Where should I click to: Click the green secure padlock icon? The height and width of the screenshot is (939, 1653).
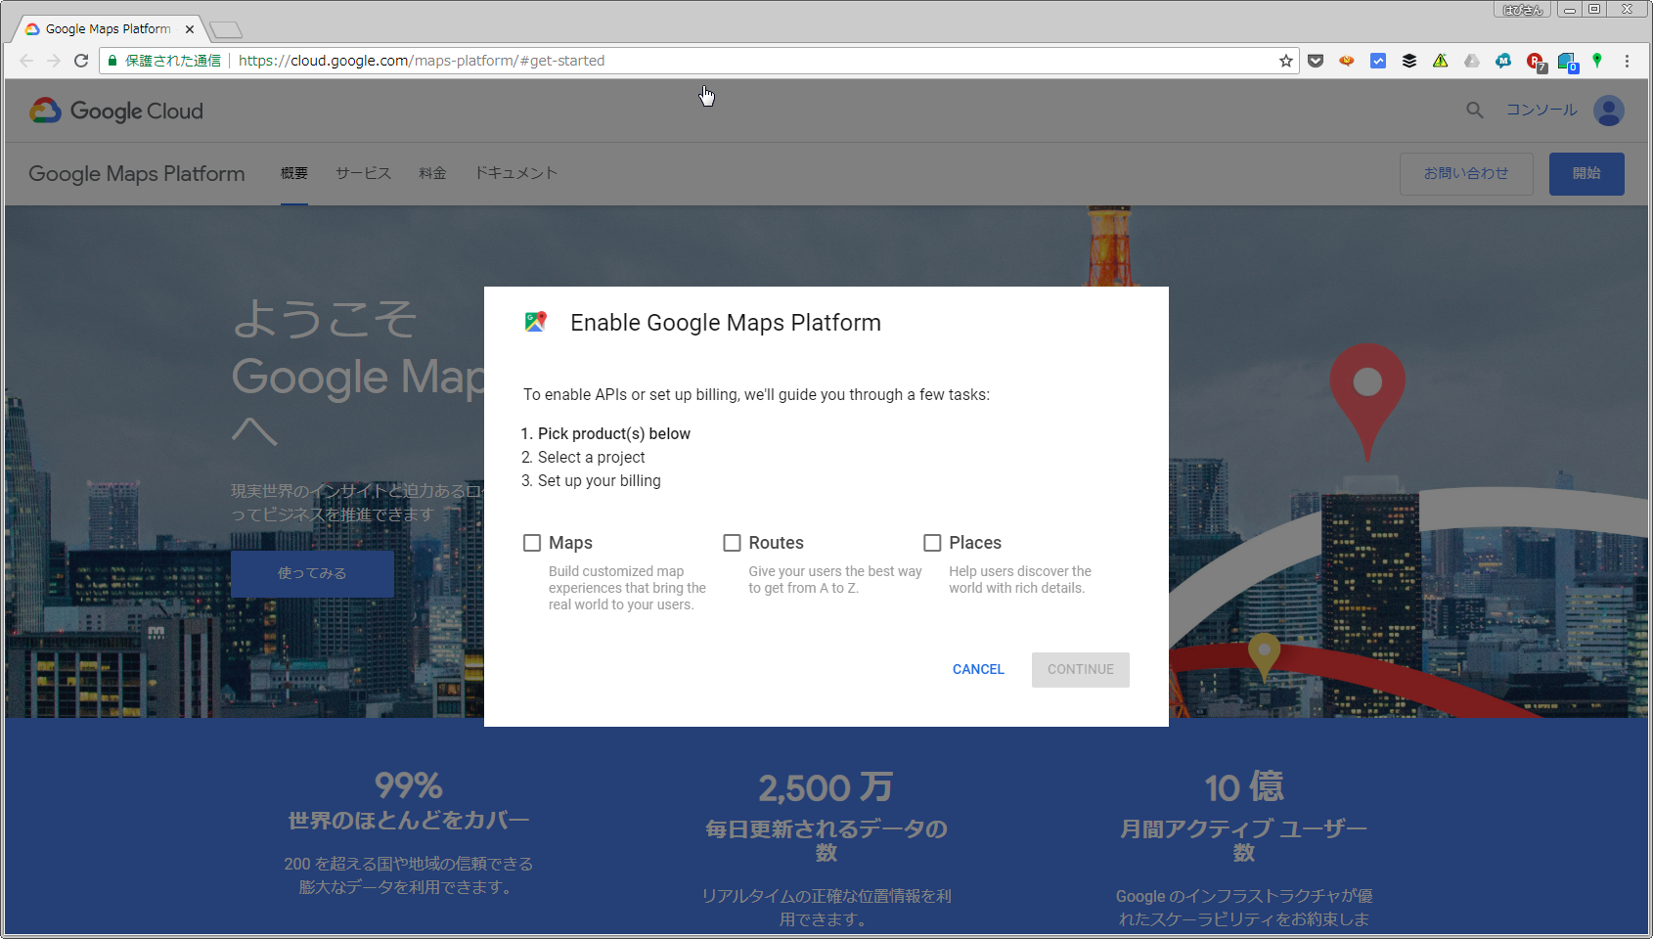point(112,61)
